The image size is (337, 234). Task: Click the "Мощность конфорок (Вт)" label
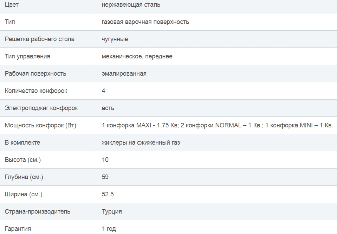(40, 125)
